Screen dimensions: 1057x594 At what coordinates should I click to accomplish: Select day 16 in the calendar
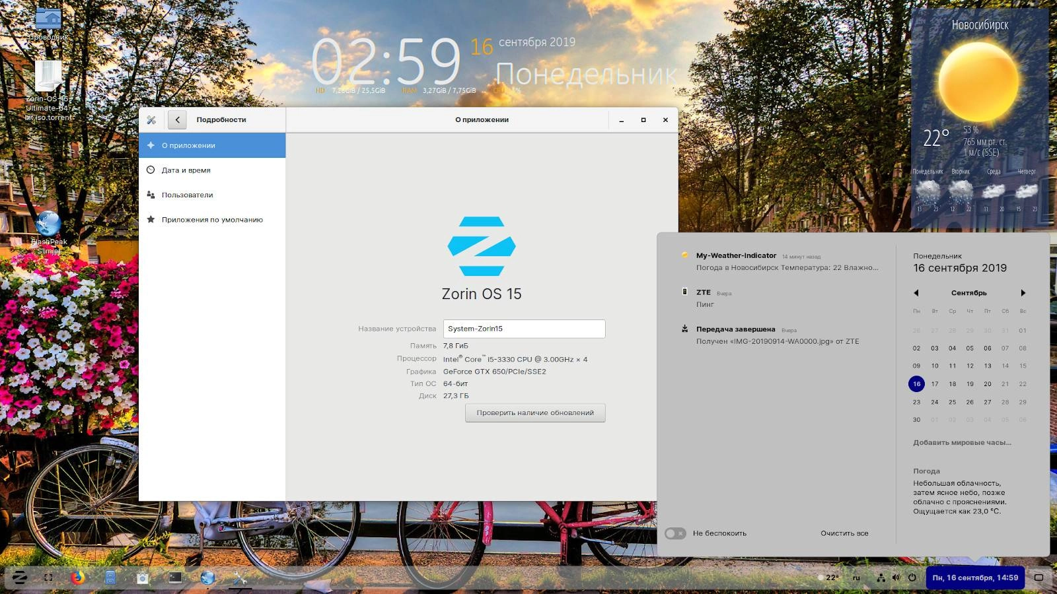(916, 383)
